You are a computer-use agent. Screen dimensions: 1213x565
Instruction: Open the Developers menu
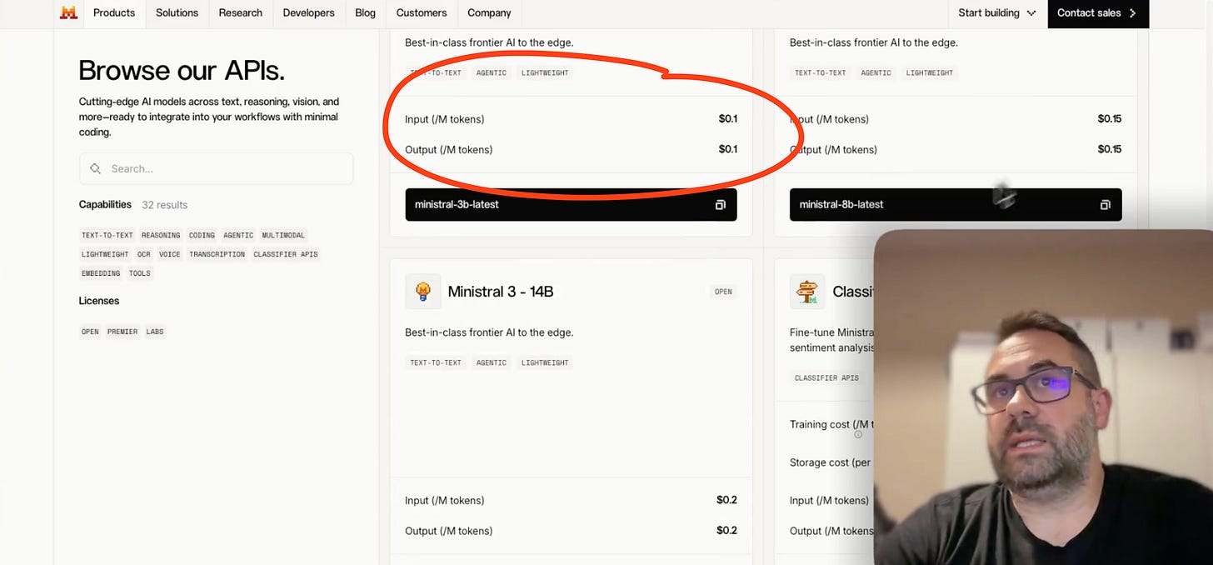pyautogui.click(x=308, y=12)
